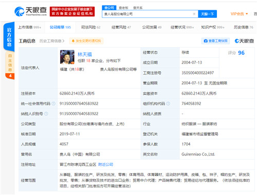This screenshot has height=195, width=257.
Task: Select the organization code 764058392
Action: click(191, 103)
